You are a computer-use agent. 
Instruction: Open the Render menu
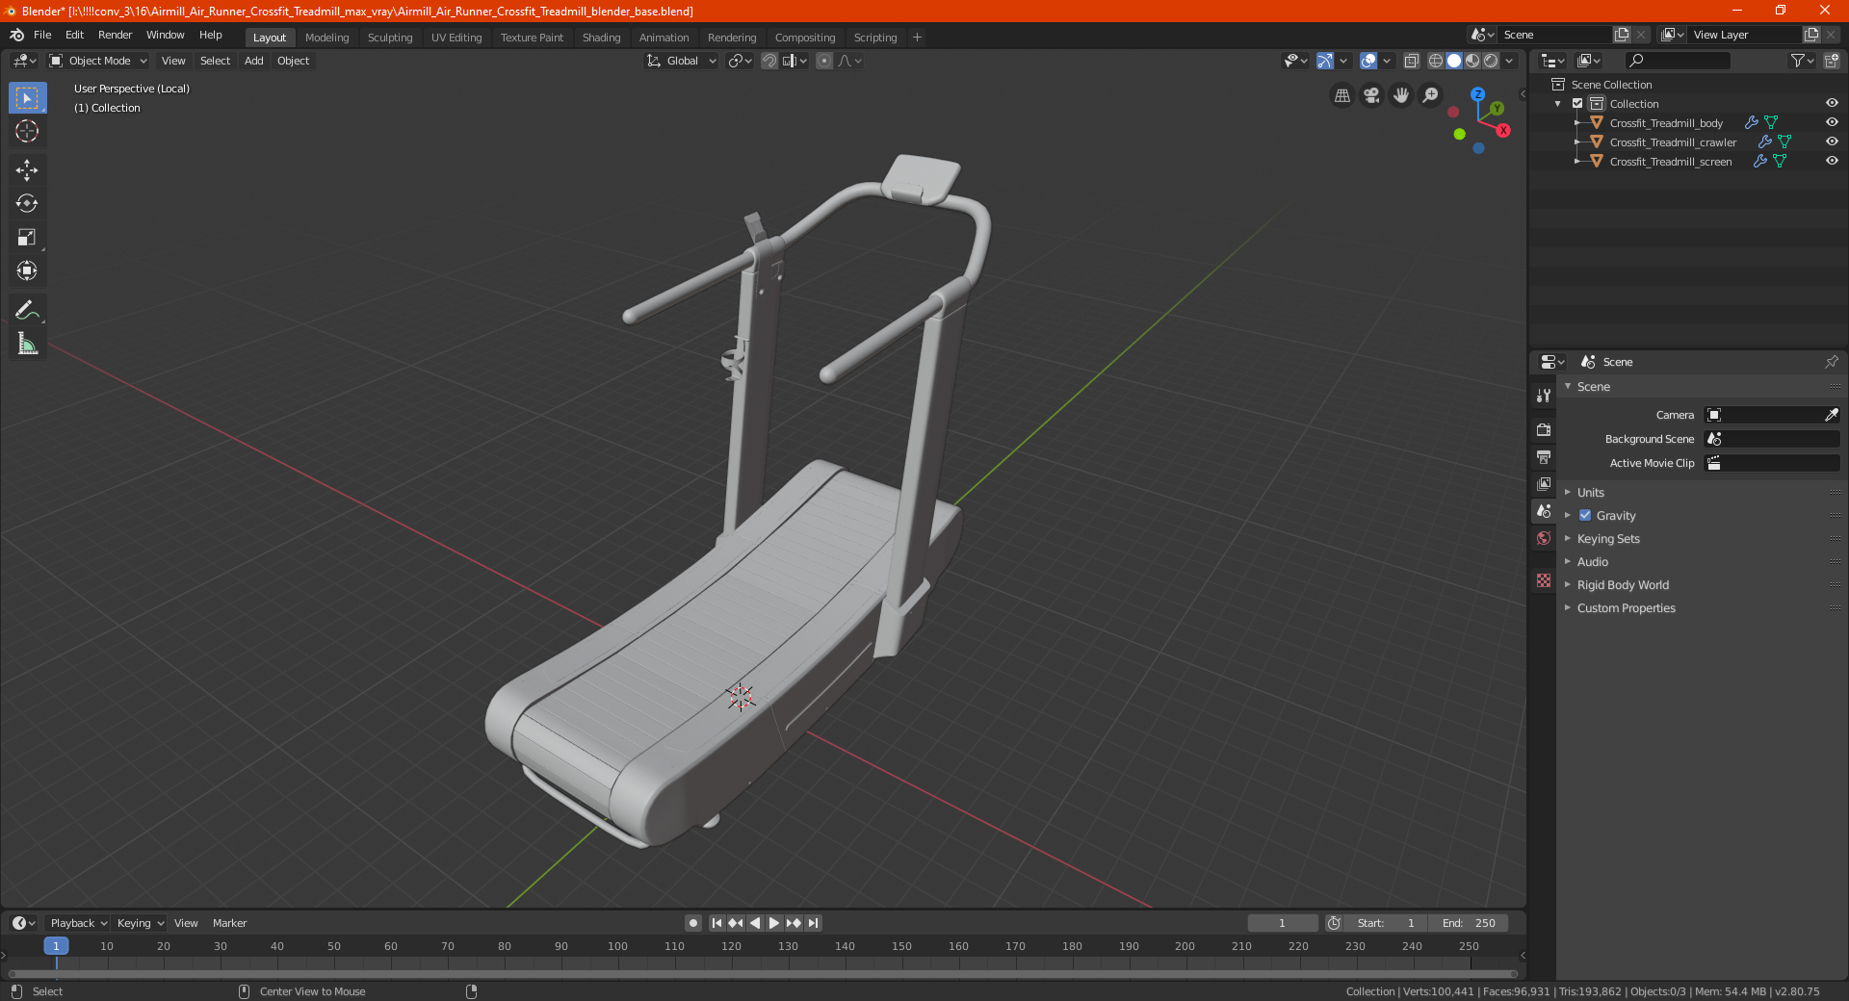click(x=115, y=35)
